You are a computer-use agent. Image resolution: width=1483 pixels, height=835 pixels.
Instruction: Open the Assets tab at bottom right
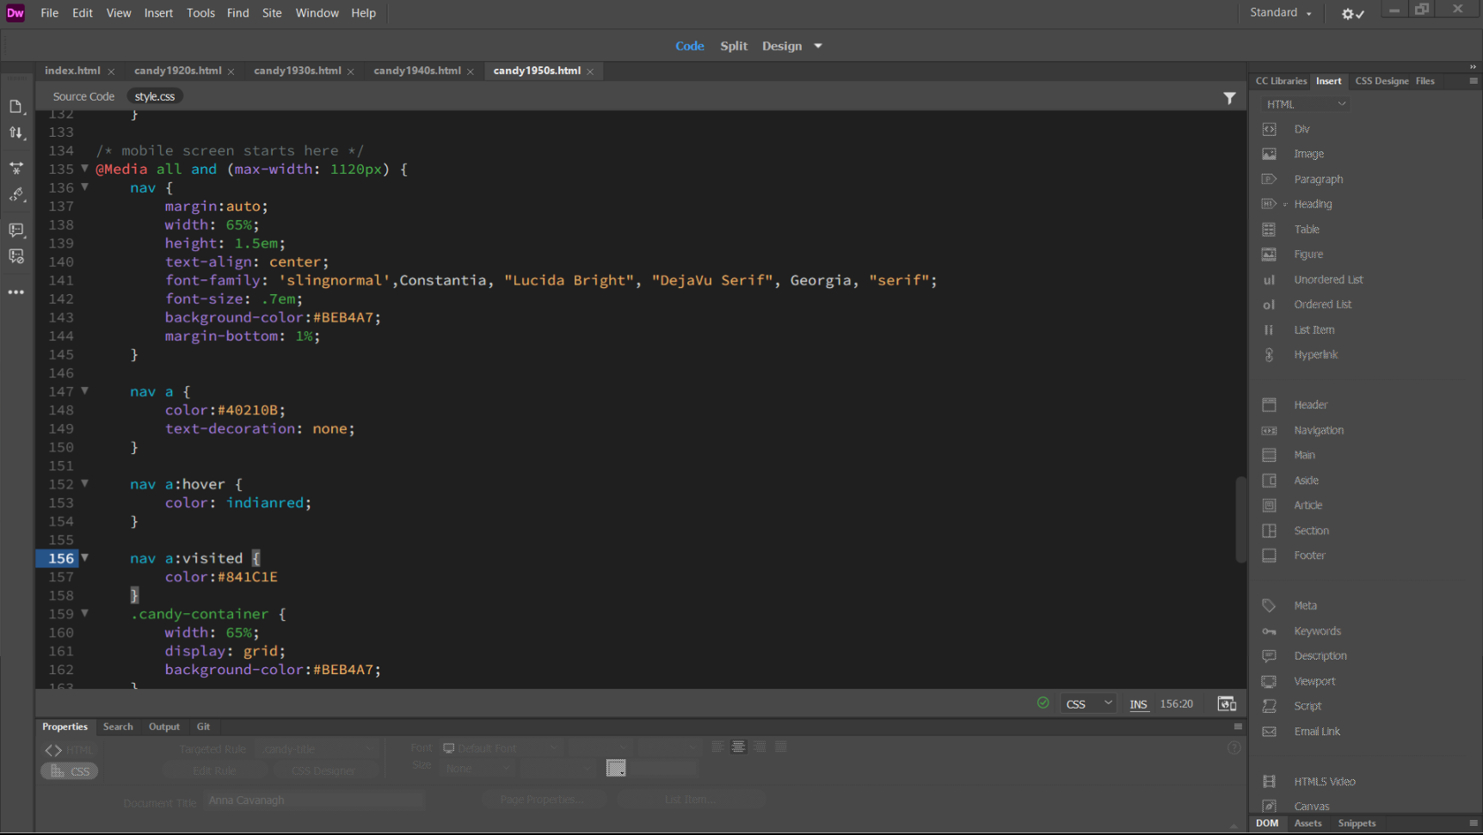point(1308,824)
